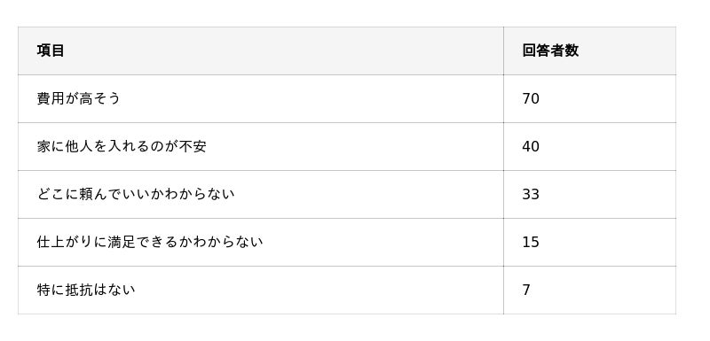
Task: Select the cell with value 33
Action: pyautogui.click(x=589, y=195)
